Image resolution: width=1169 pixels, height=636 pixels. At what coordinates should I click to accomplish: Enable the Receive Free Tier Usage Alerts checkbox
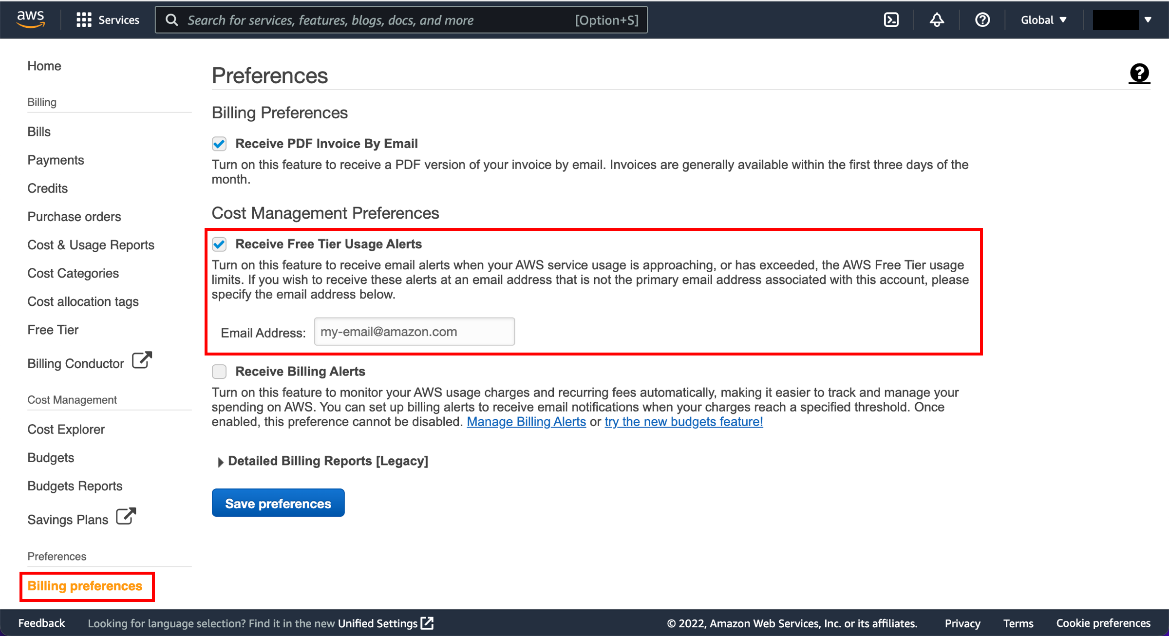click(219, 243)
